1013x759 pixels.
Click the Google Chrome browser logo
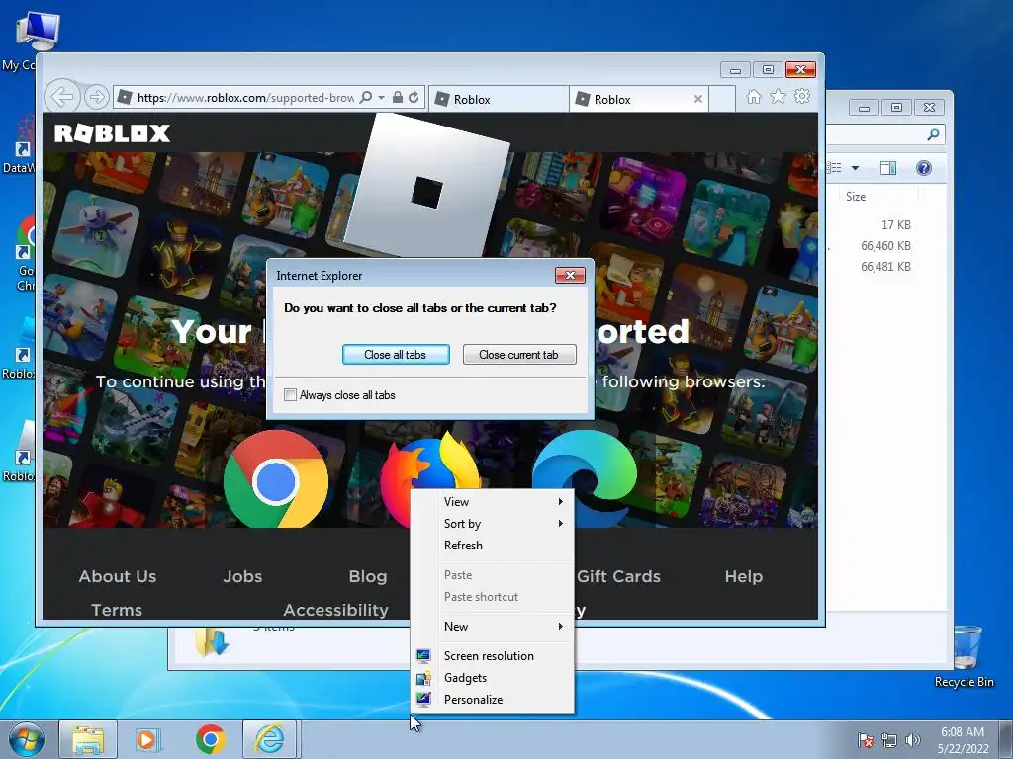pyautogui.click(x=276, y=481)
